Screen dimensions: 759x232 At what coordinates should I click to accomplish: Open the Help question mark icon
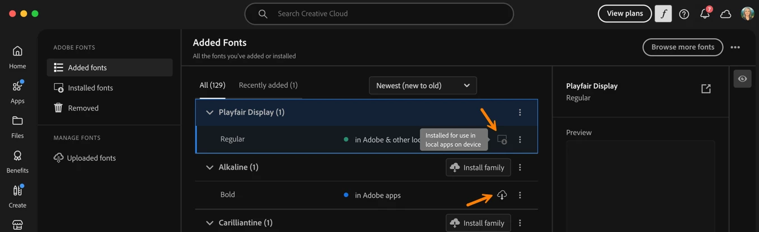pyautogui.click(x=684, y=14)
